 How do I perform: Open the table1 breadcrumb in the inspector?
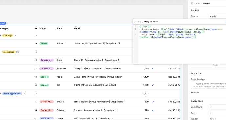point(198,3)
